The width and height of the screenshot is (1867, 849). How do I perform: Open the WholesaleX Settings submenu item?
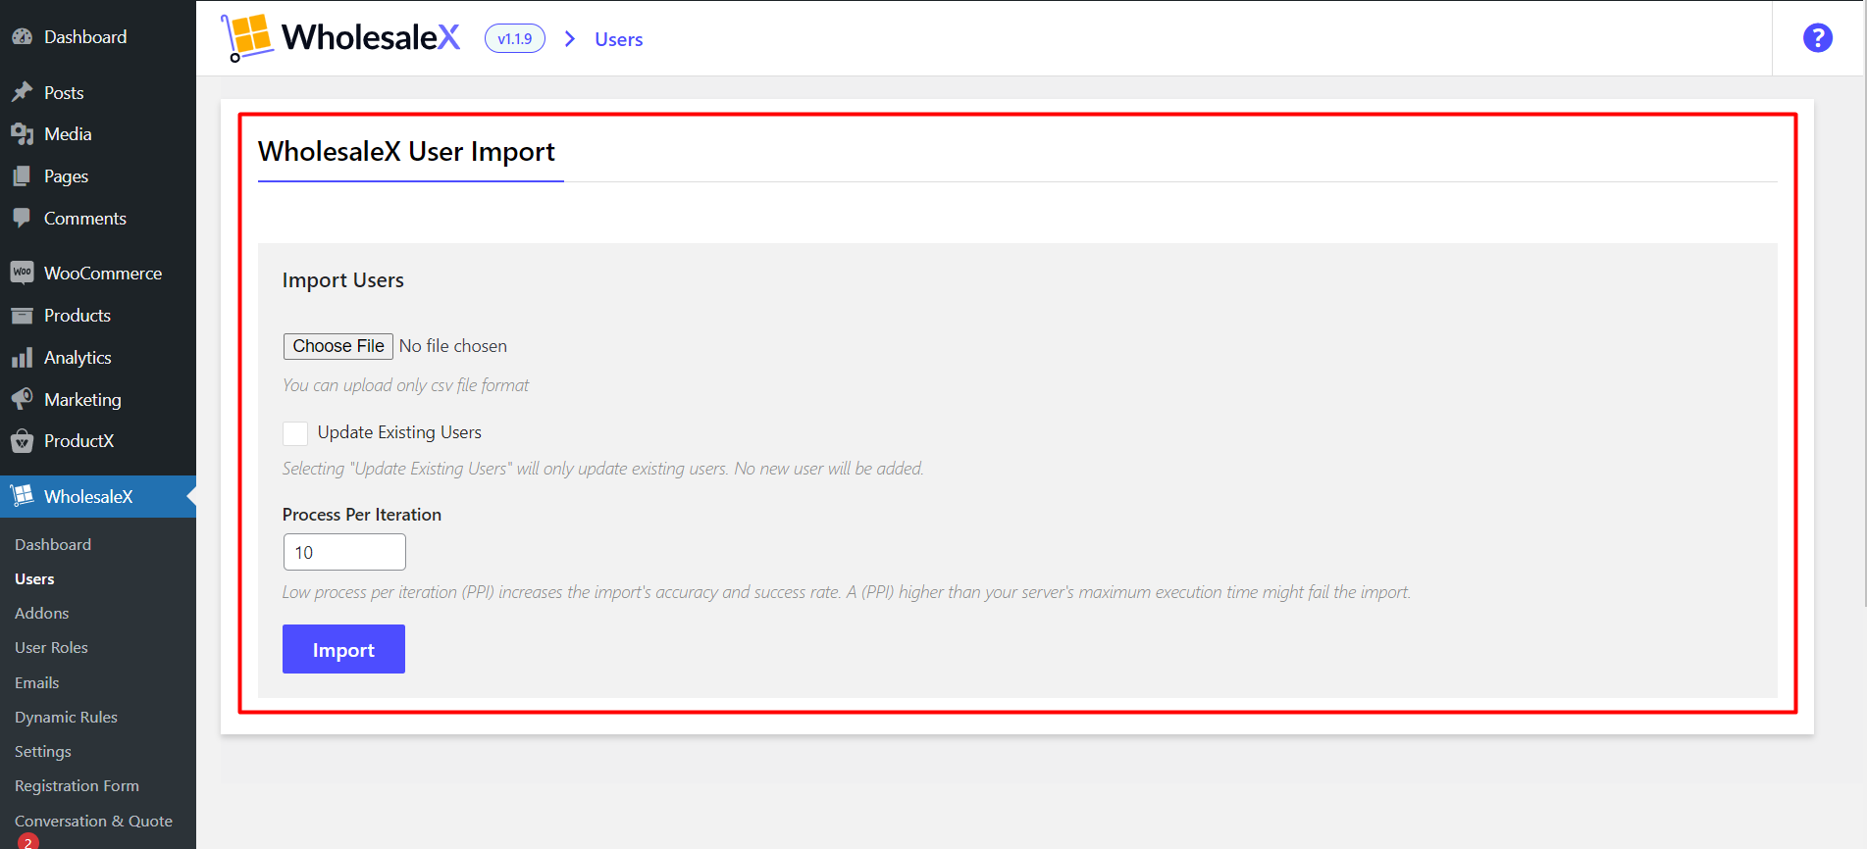43,751
